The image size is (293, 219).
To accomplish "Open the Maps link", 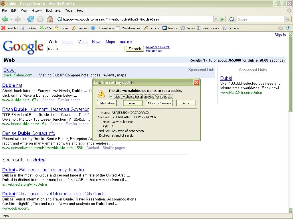I will click(110, 42).
